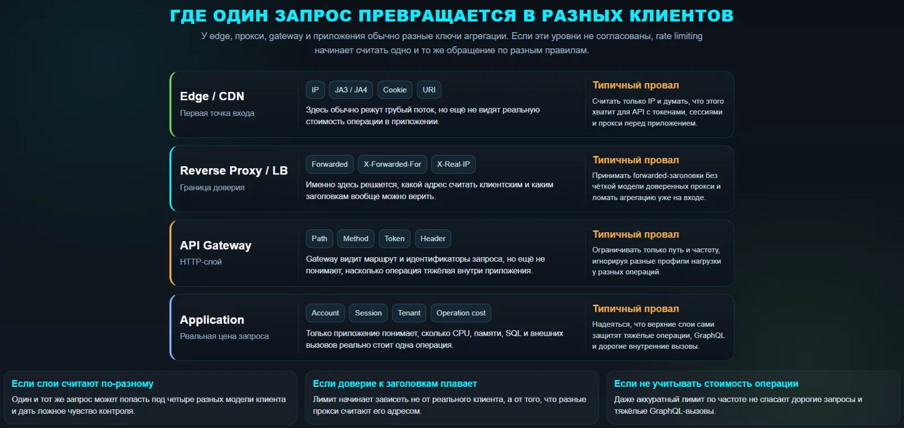Open the 'Если слои считают по-разному' card
This screenshot has width=904, height=428.
[150, 398]
